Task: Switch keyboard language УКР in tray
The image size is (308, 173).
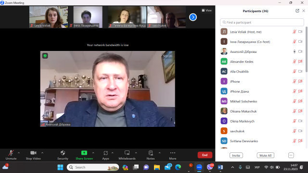Action: click(x=257, y=167)
